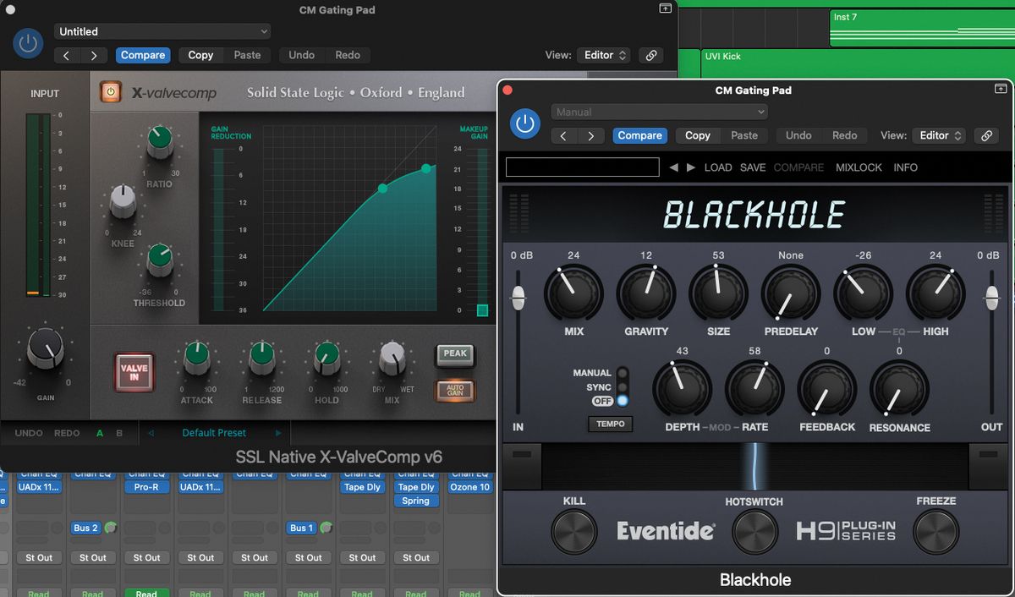Click the X-ValveComp power icon
1015x597 pixels.
click(x=109, y=91)
